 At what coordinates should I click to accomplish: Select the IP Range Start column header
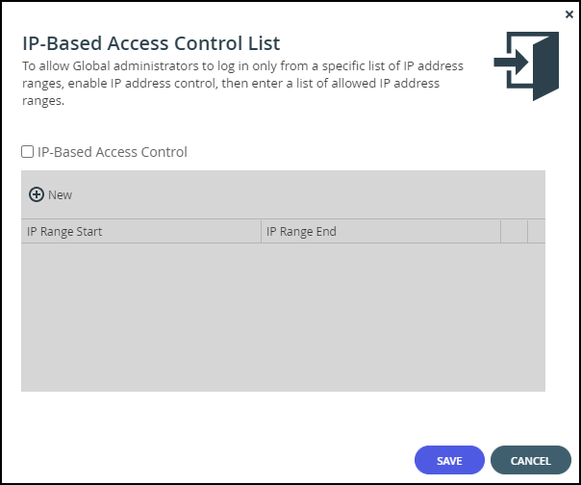click(141, 231)
